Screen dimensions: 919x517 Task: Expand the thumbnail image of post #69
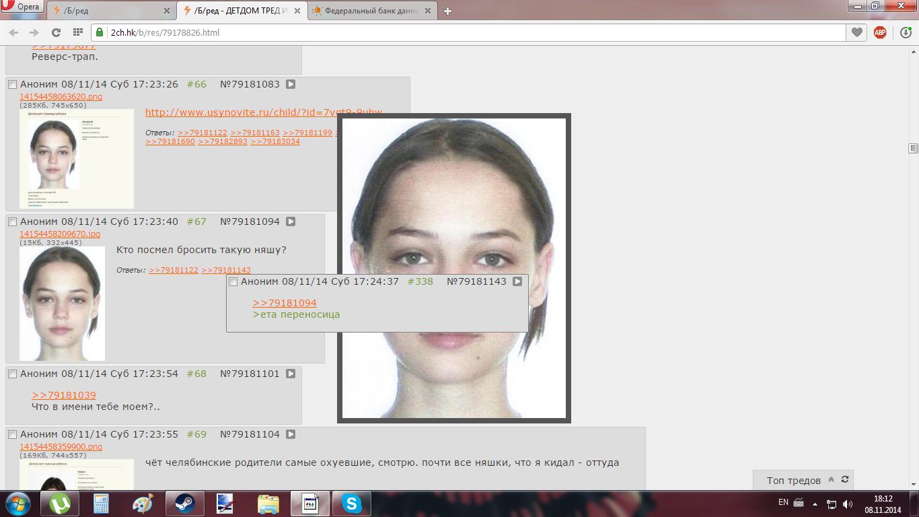click(x=77, y=475)
